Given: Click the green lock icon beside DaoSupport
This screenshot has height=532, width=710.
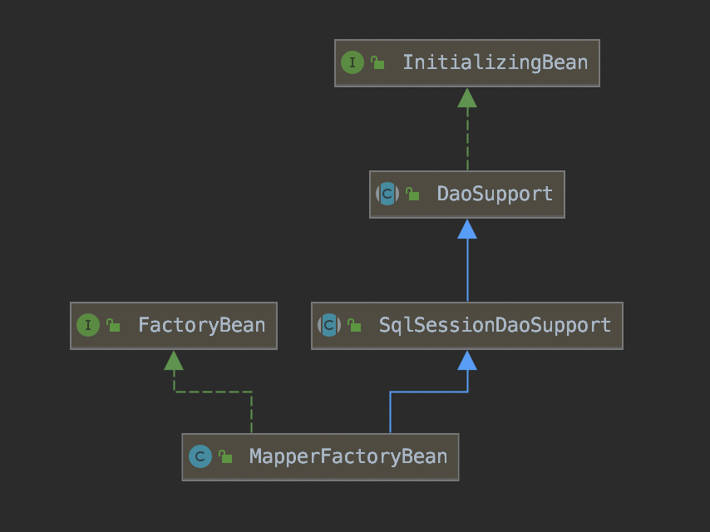Looking at the screenshot, I should 412,195.
